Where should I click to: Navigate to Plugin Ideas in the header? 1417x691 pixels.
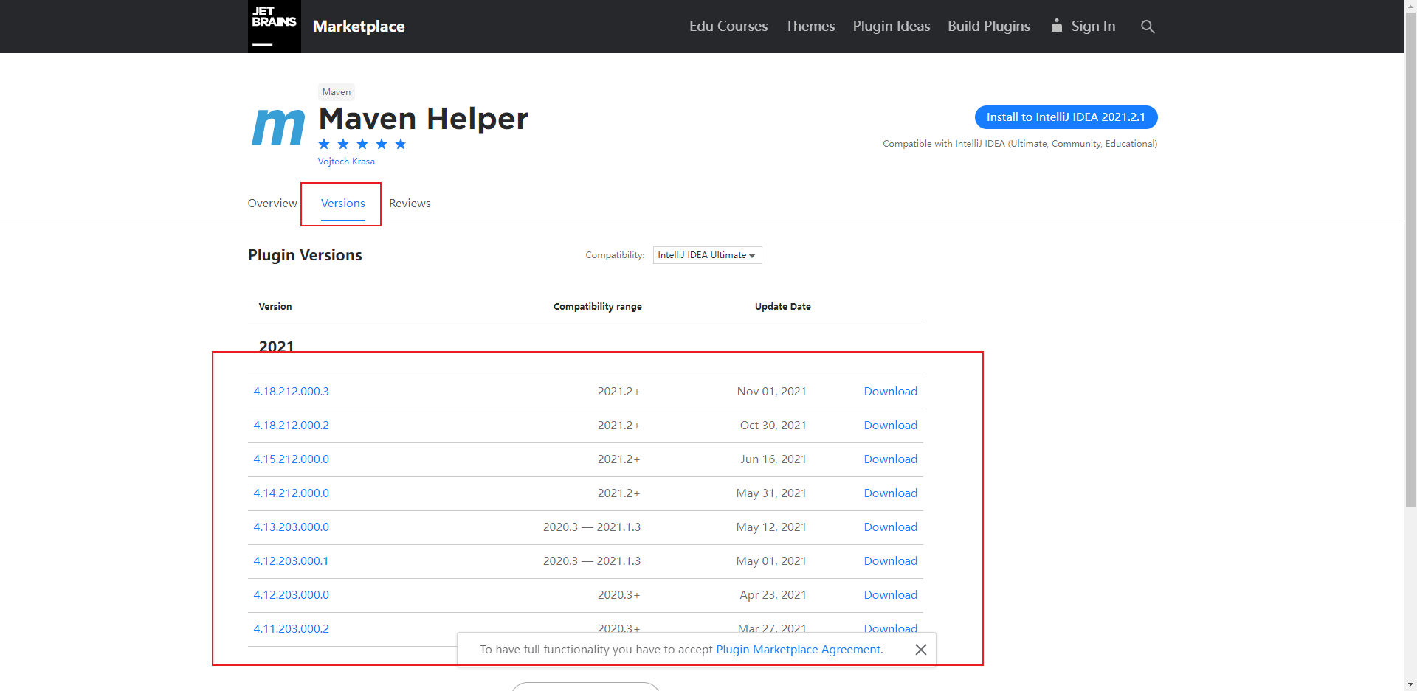click(891, 26)
